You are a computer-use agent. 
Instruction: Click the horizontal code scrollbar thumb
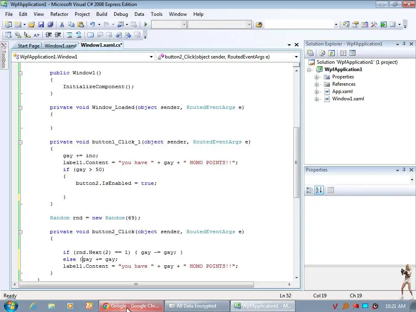(x=136, y=284)
